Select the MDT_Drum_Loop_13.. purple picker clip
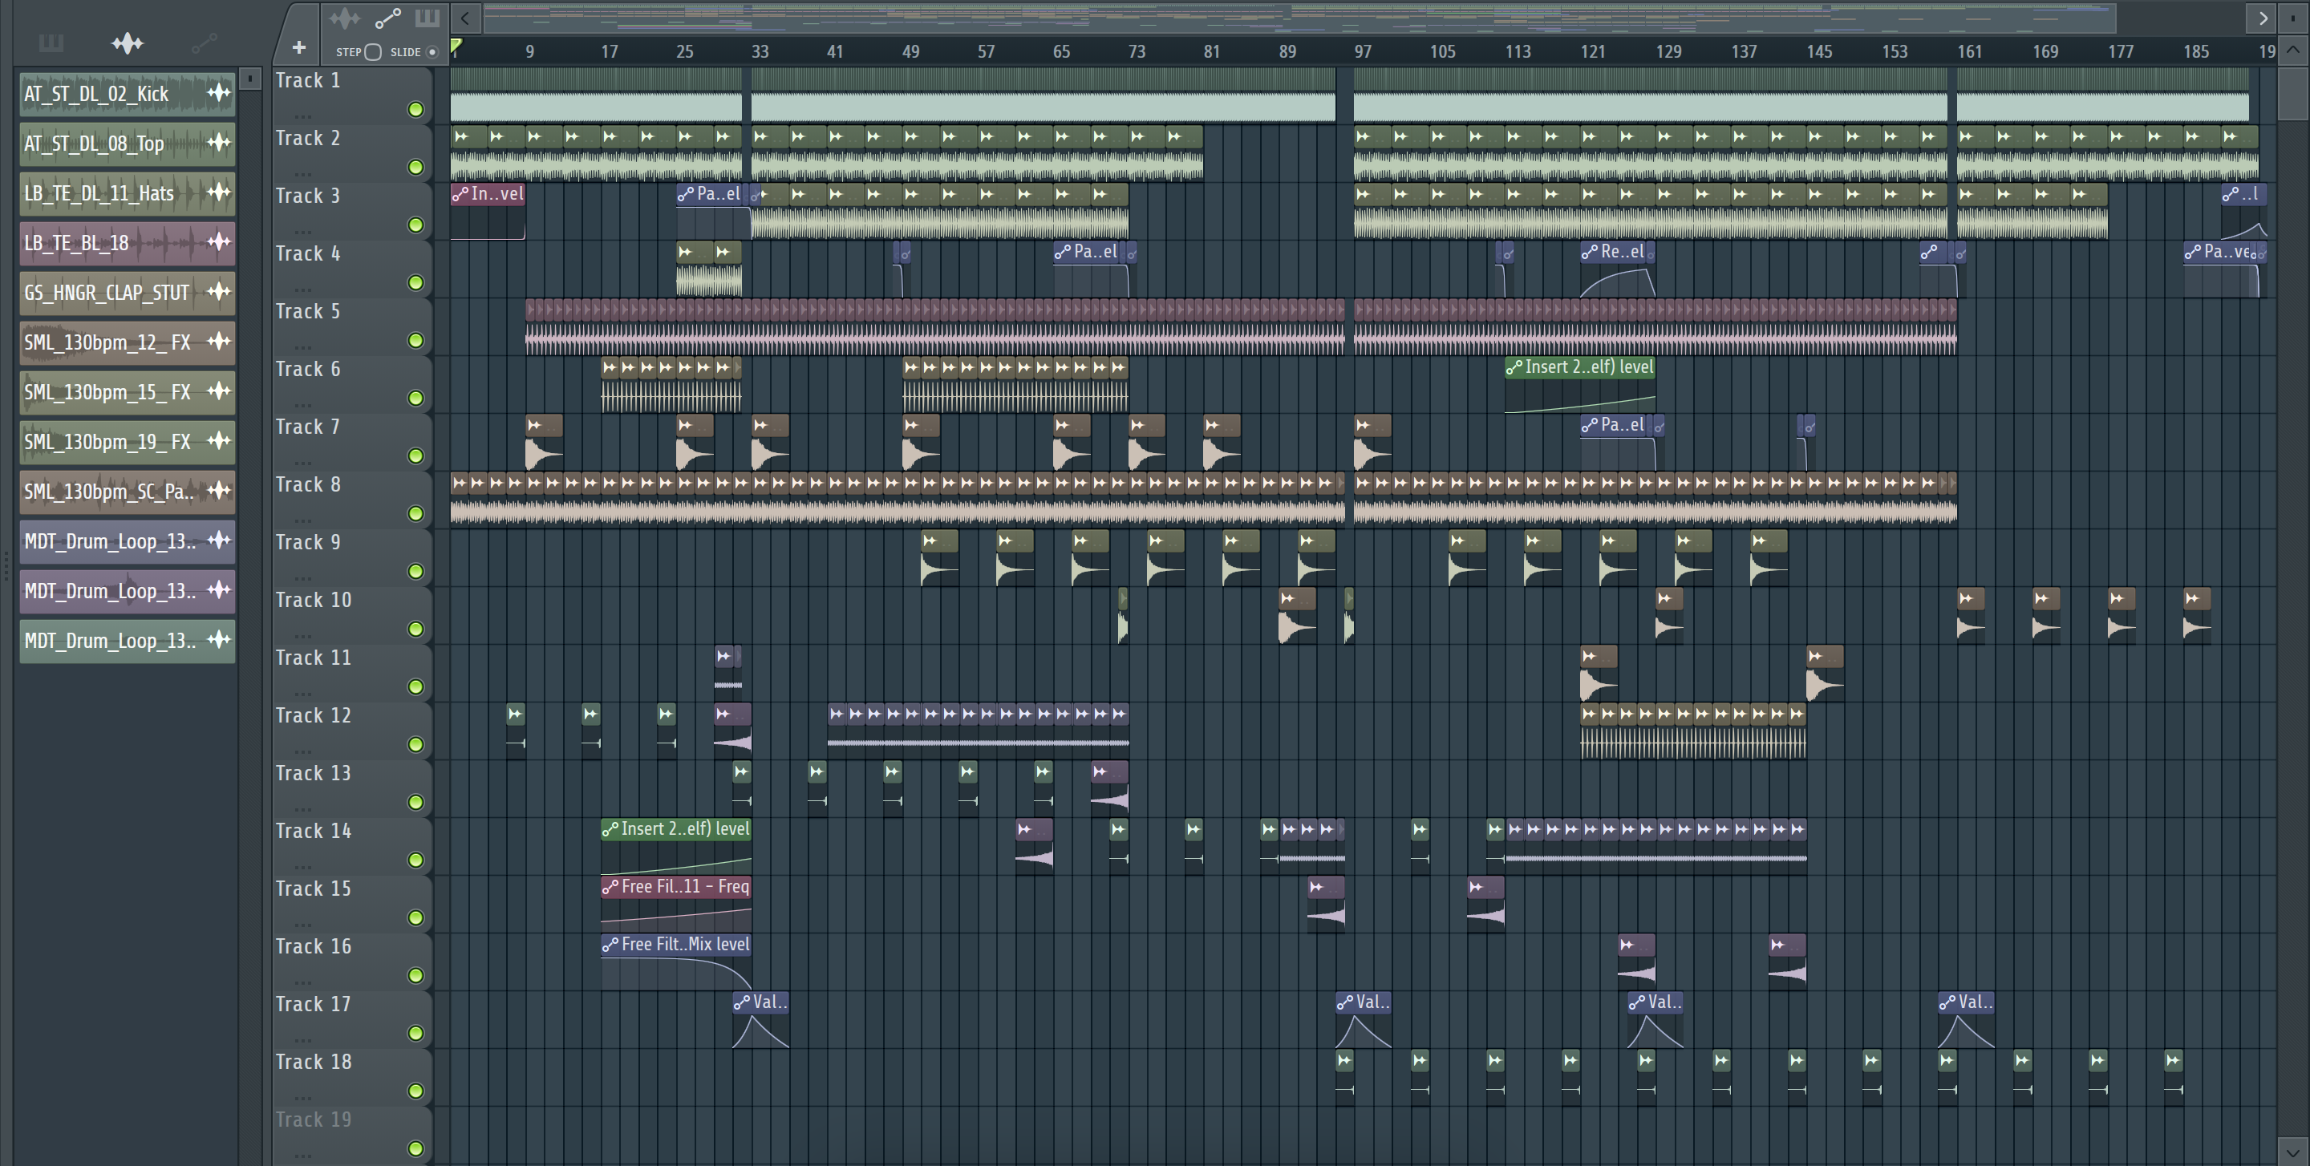Image resolution: width=2310 pixels, height=1166 pixels. pos(128,590)
